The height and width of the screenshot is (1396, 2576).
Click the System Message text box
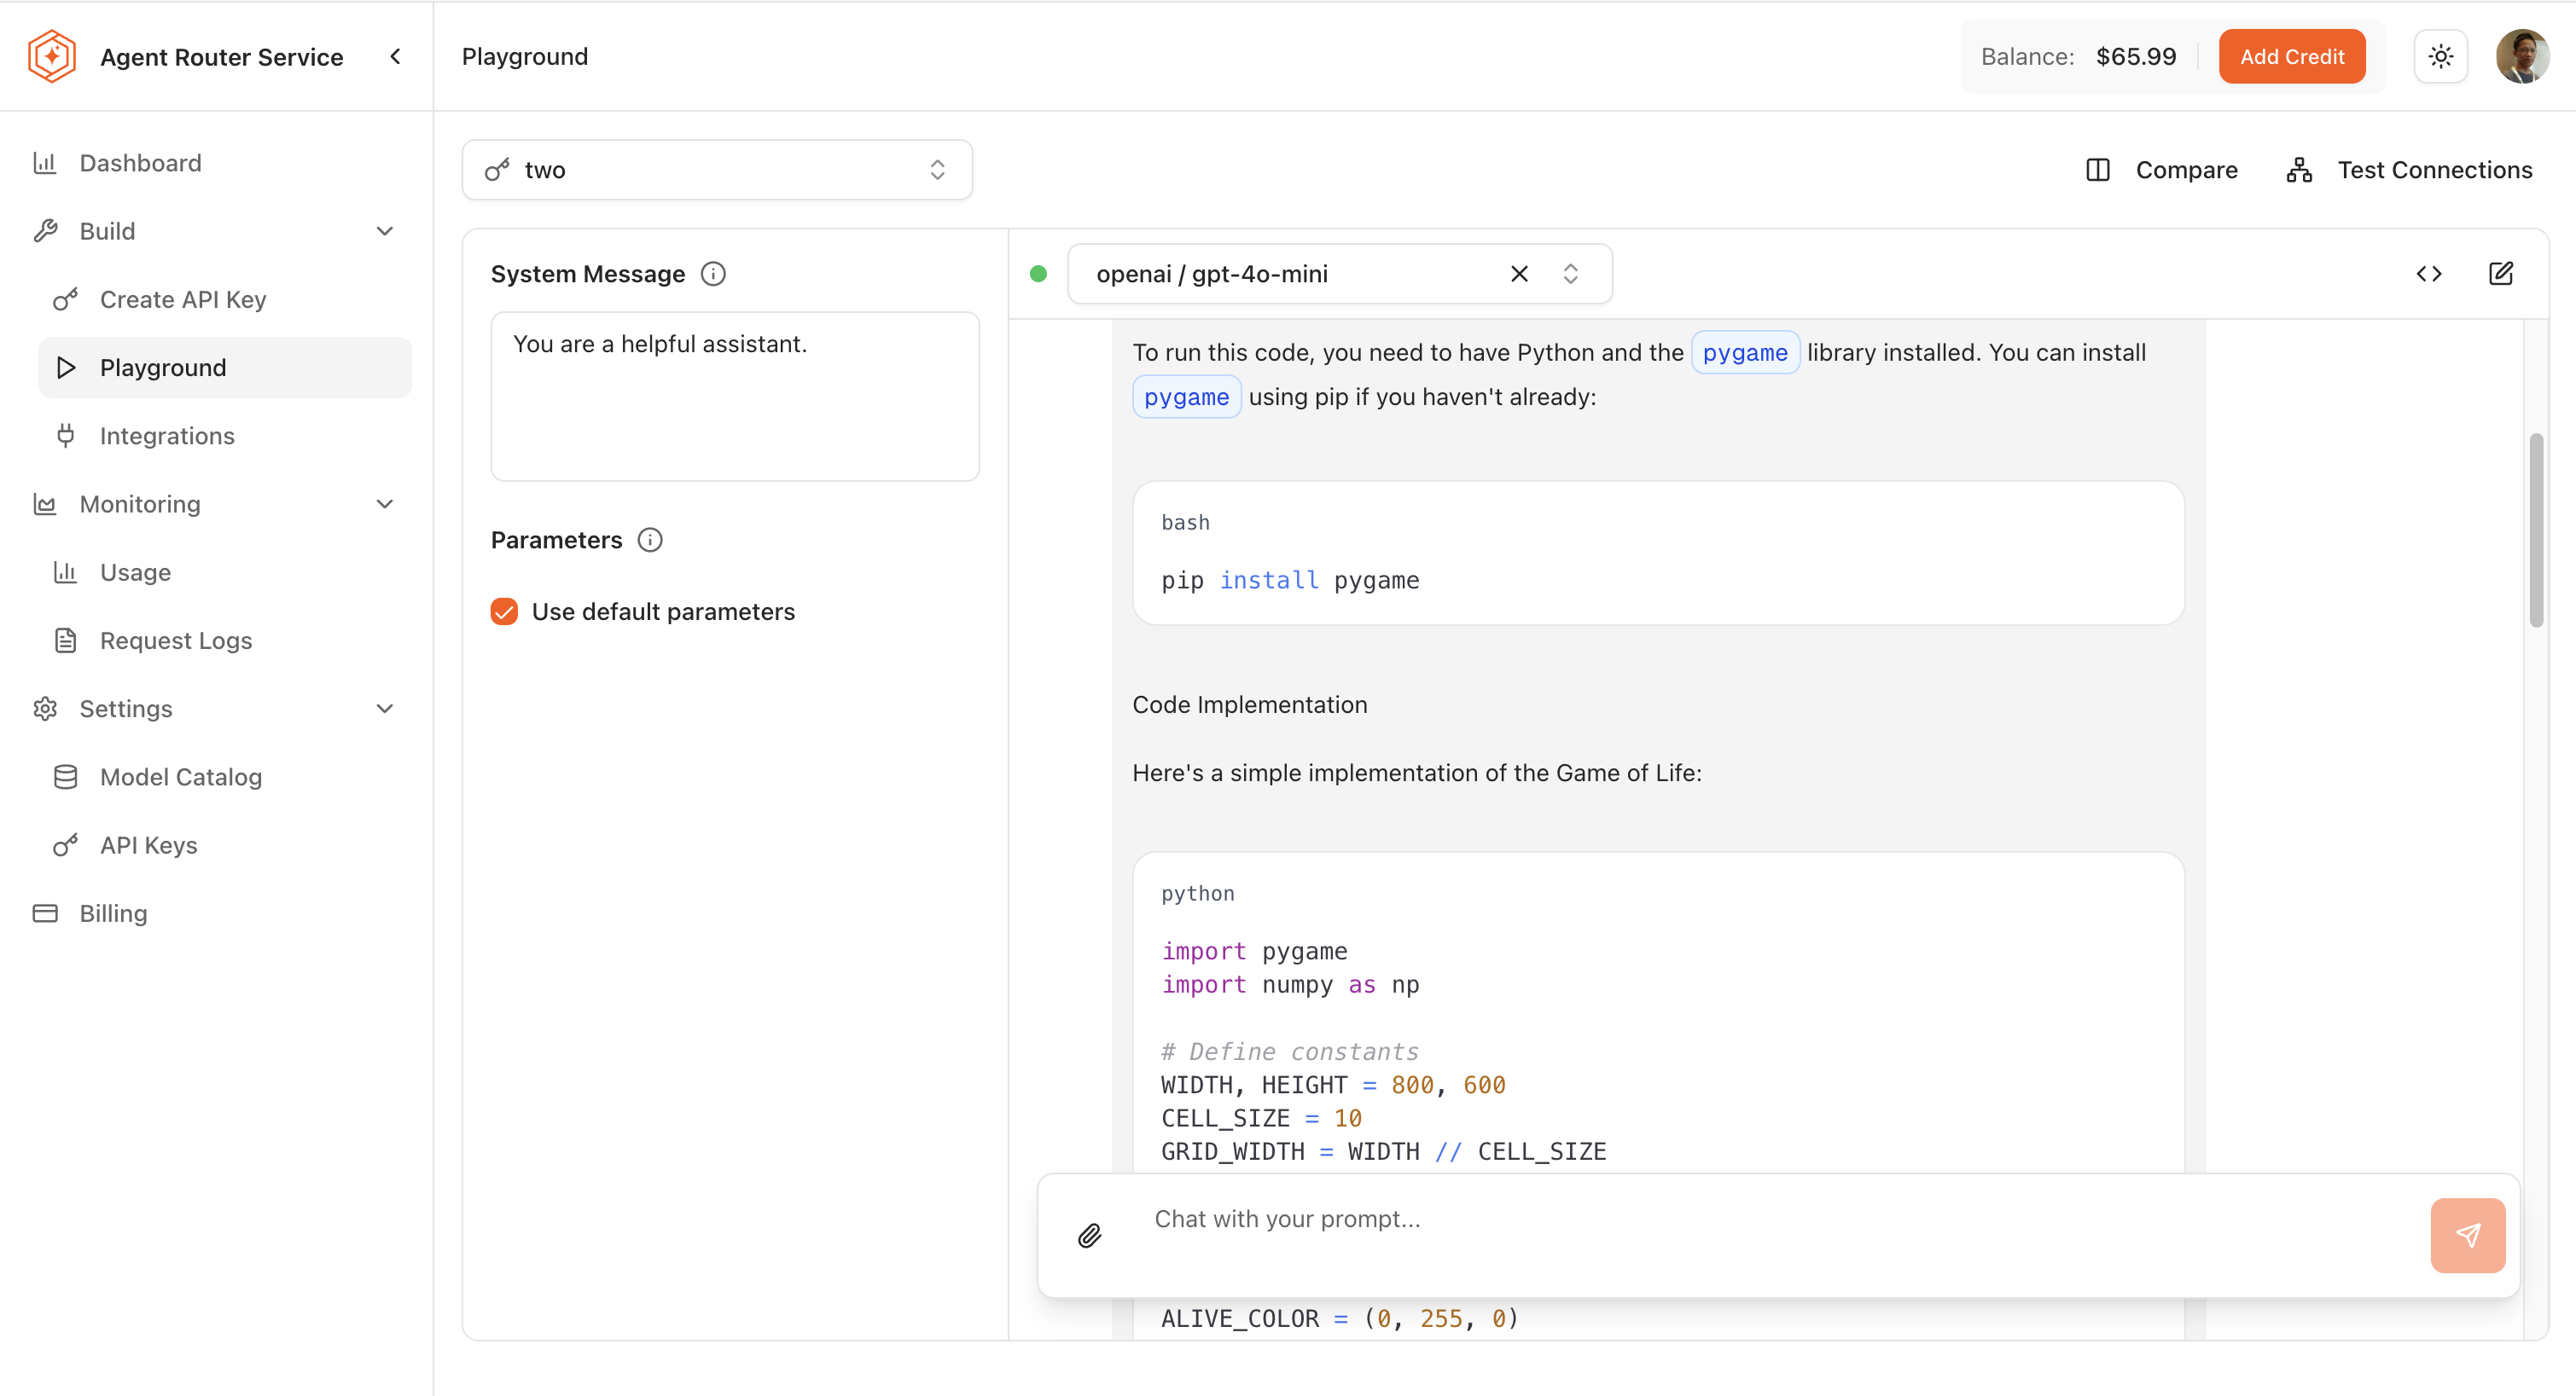tap(735, 397)
